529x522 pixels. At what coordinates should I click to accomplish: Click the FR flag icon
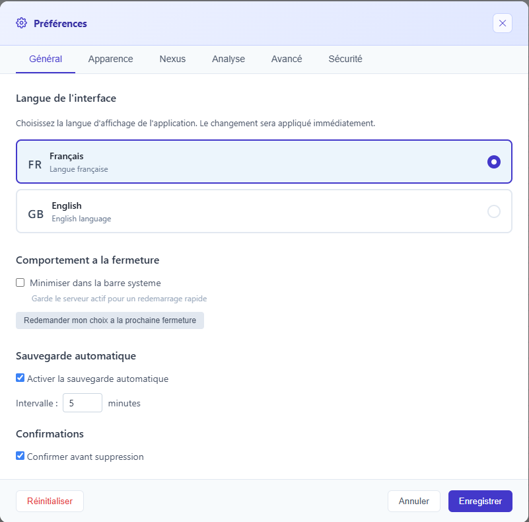tap(35, 165)
